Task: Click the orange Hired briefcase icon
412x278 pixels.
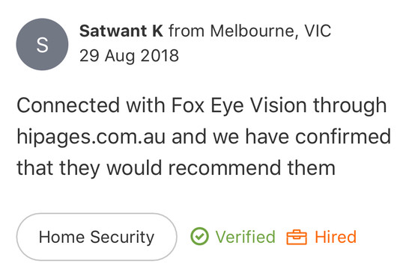Action: [x=297, y=237]
